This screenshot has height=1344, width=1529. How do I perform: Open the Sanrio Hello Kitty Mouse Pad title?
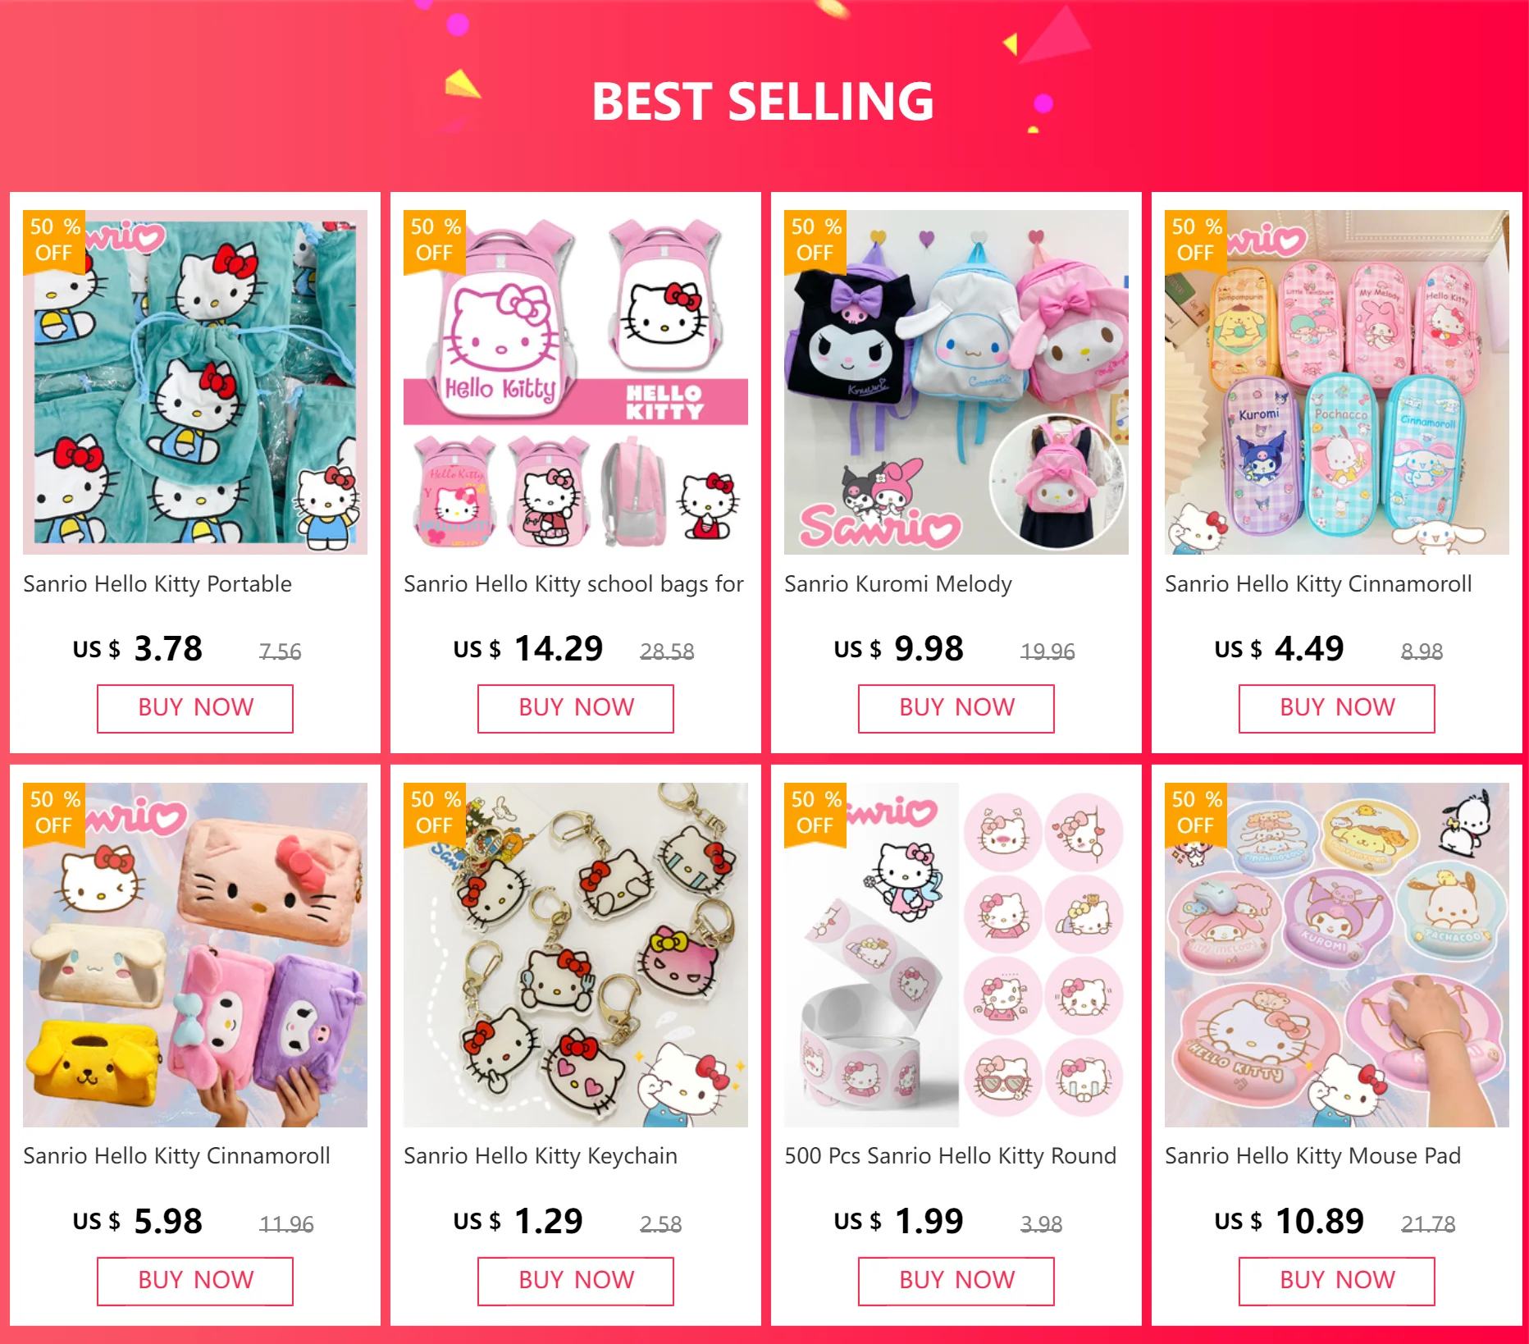click(1312, 1156)
